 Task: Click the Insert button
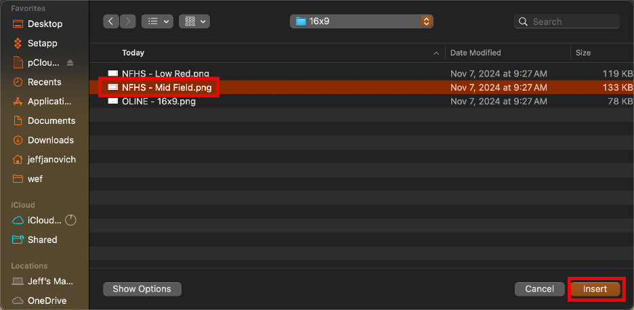[595, 289]
